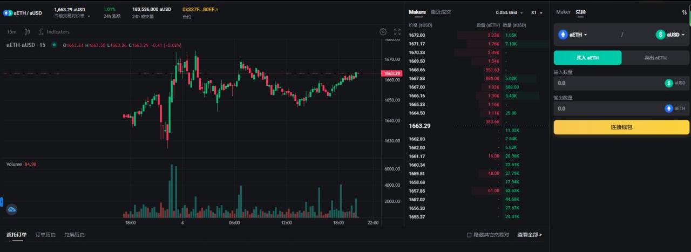Open the 订单历史 tab
The width and height of the screenshot is (691, 252).
pyautogui.click(x=45, y=235)
